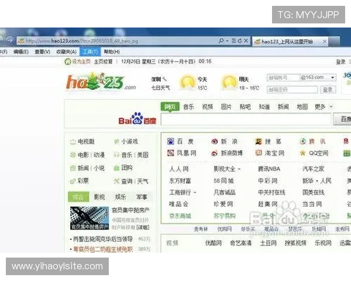Select the 地图 search tab
The height and width of the screenshot is (281, 351).
tap(302, 107)
